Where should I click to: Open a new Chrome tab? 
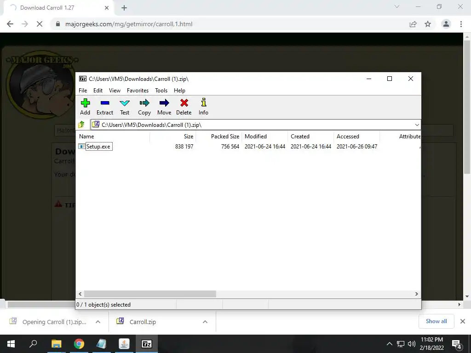click(x=124, y=8)
